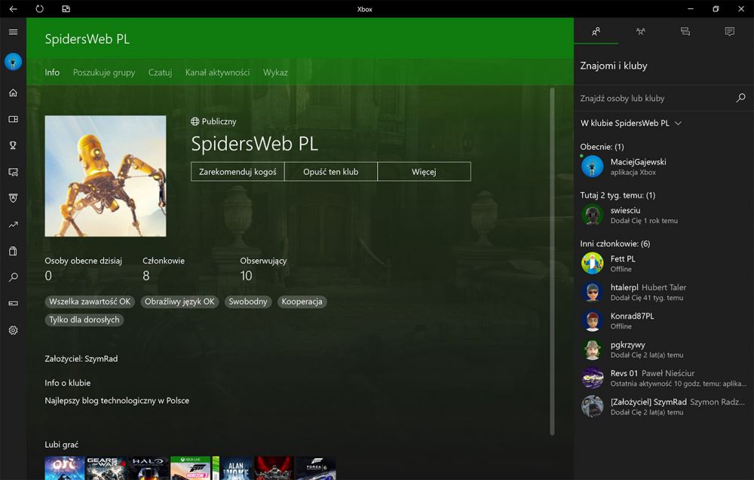The width and height of the screenshot is (754, 480).
Task: Click the Obraźliwy język OK tag
Action: pos(180,301)
